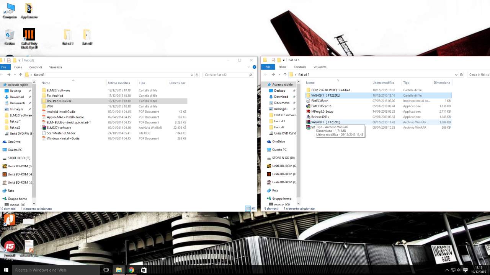Viewport: 490px width, 275px height.
Task: Refresh the fiat cd 1 window address bar
Action: pyautogui.click(x=461, y=75)
